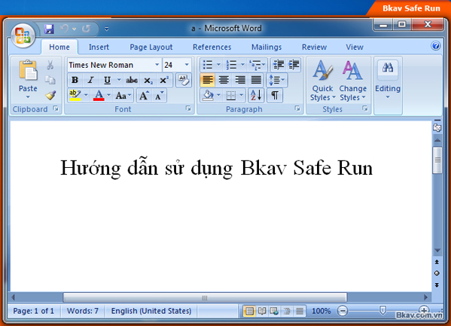Image resolution: width=451 pixels, height=326 pixels.
Task: Increase paragraph indent
Action: click(294, 65)
